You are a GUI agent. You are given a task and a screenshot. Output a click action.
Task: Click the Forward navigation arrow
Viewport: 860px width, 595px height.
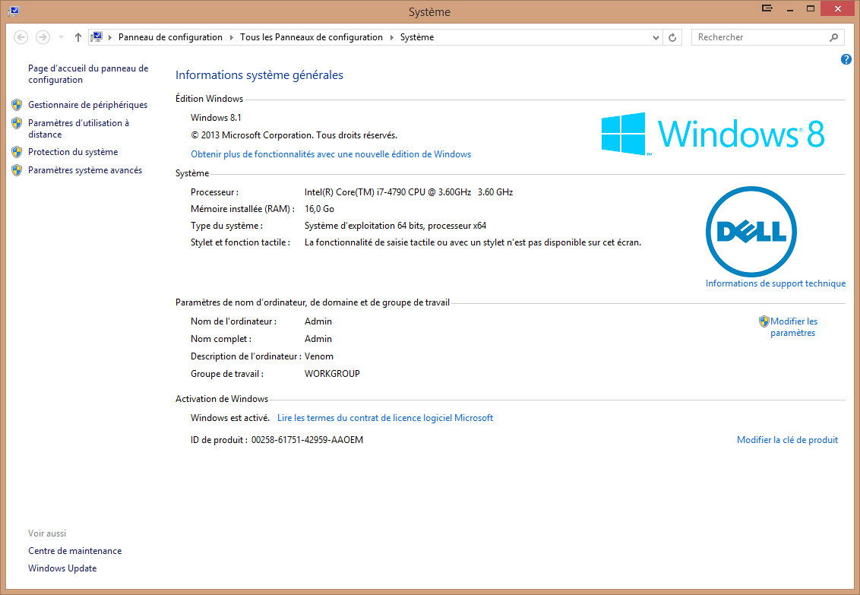pos(43,37)
